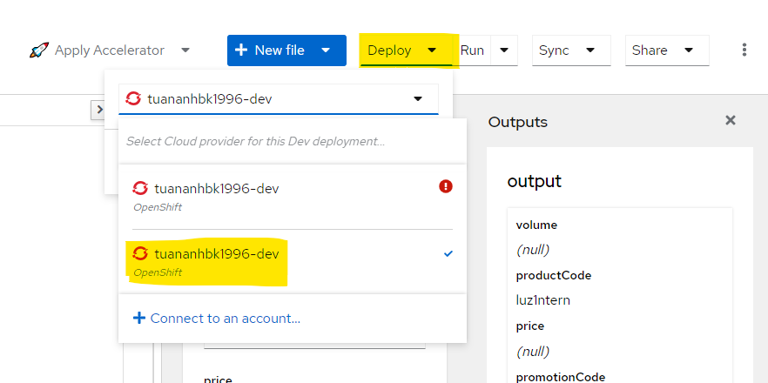The image size is (768, 383).
Task: Click the Outputs panel heading
Action: (518, 122)
